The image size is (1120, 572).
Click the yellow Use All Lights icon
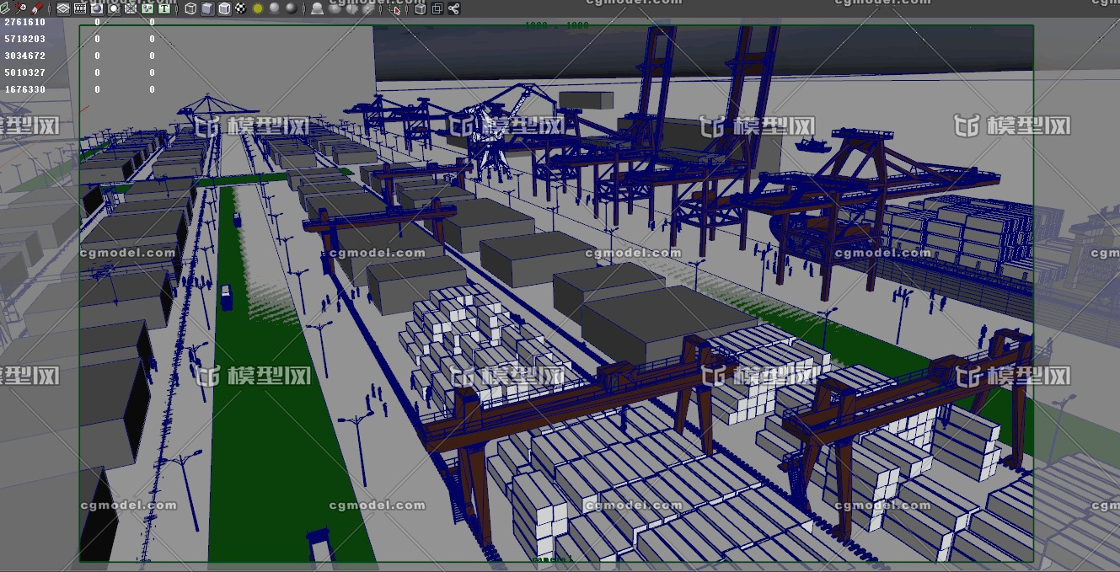point(258,8)
